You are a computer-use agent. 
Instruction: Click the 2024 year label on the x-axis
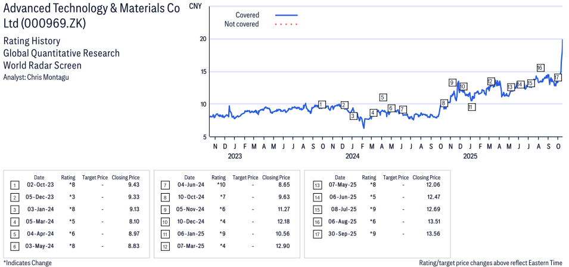(352, 157)
